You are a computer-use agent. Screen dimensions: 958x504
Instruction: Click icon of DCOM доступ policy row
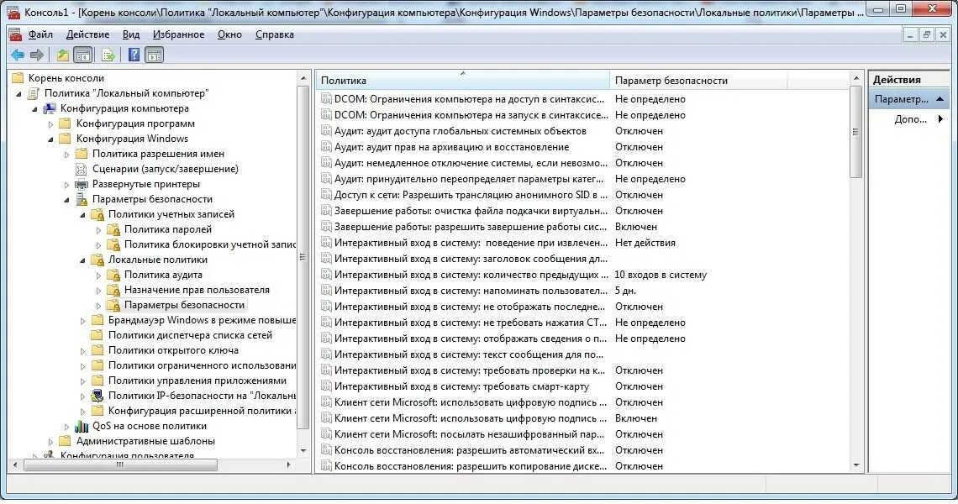point(326,99)
